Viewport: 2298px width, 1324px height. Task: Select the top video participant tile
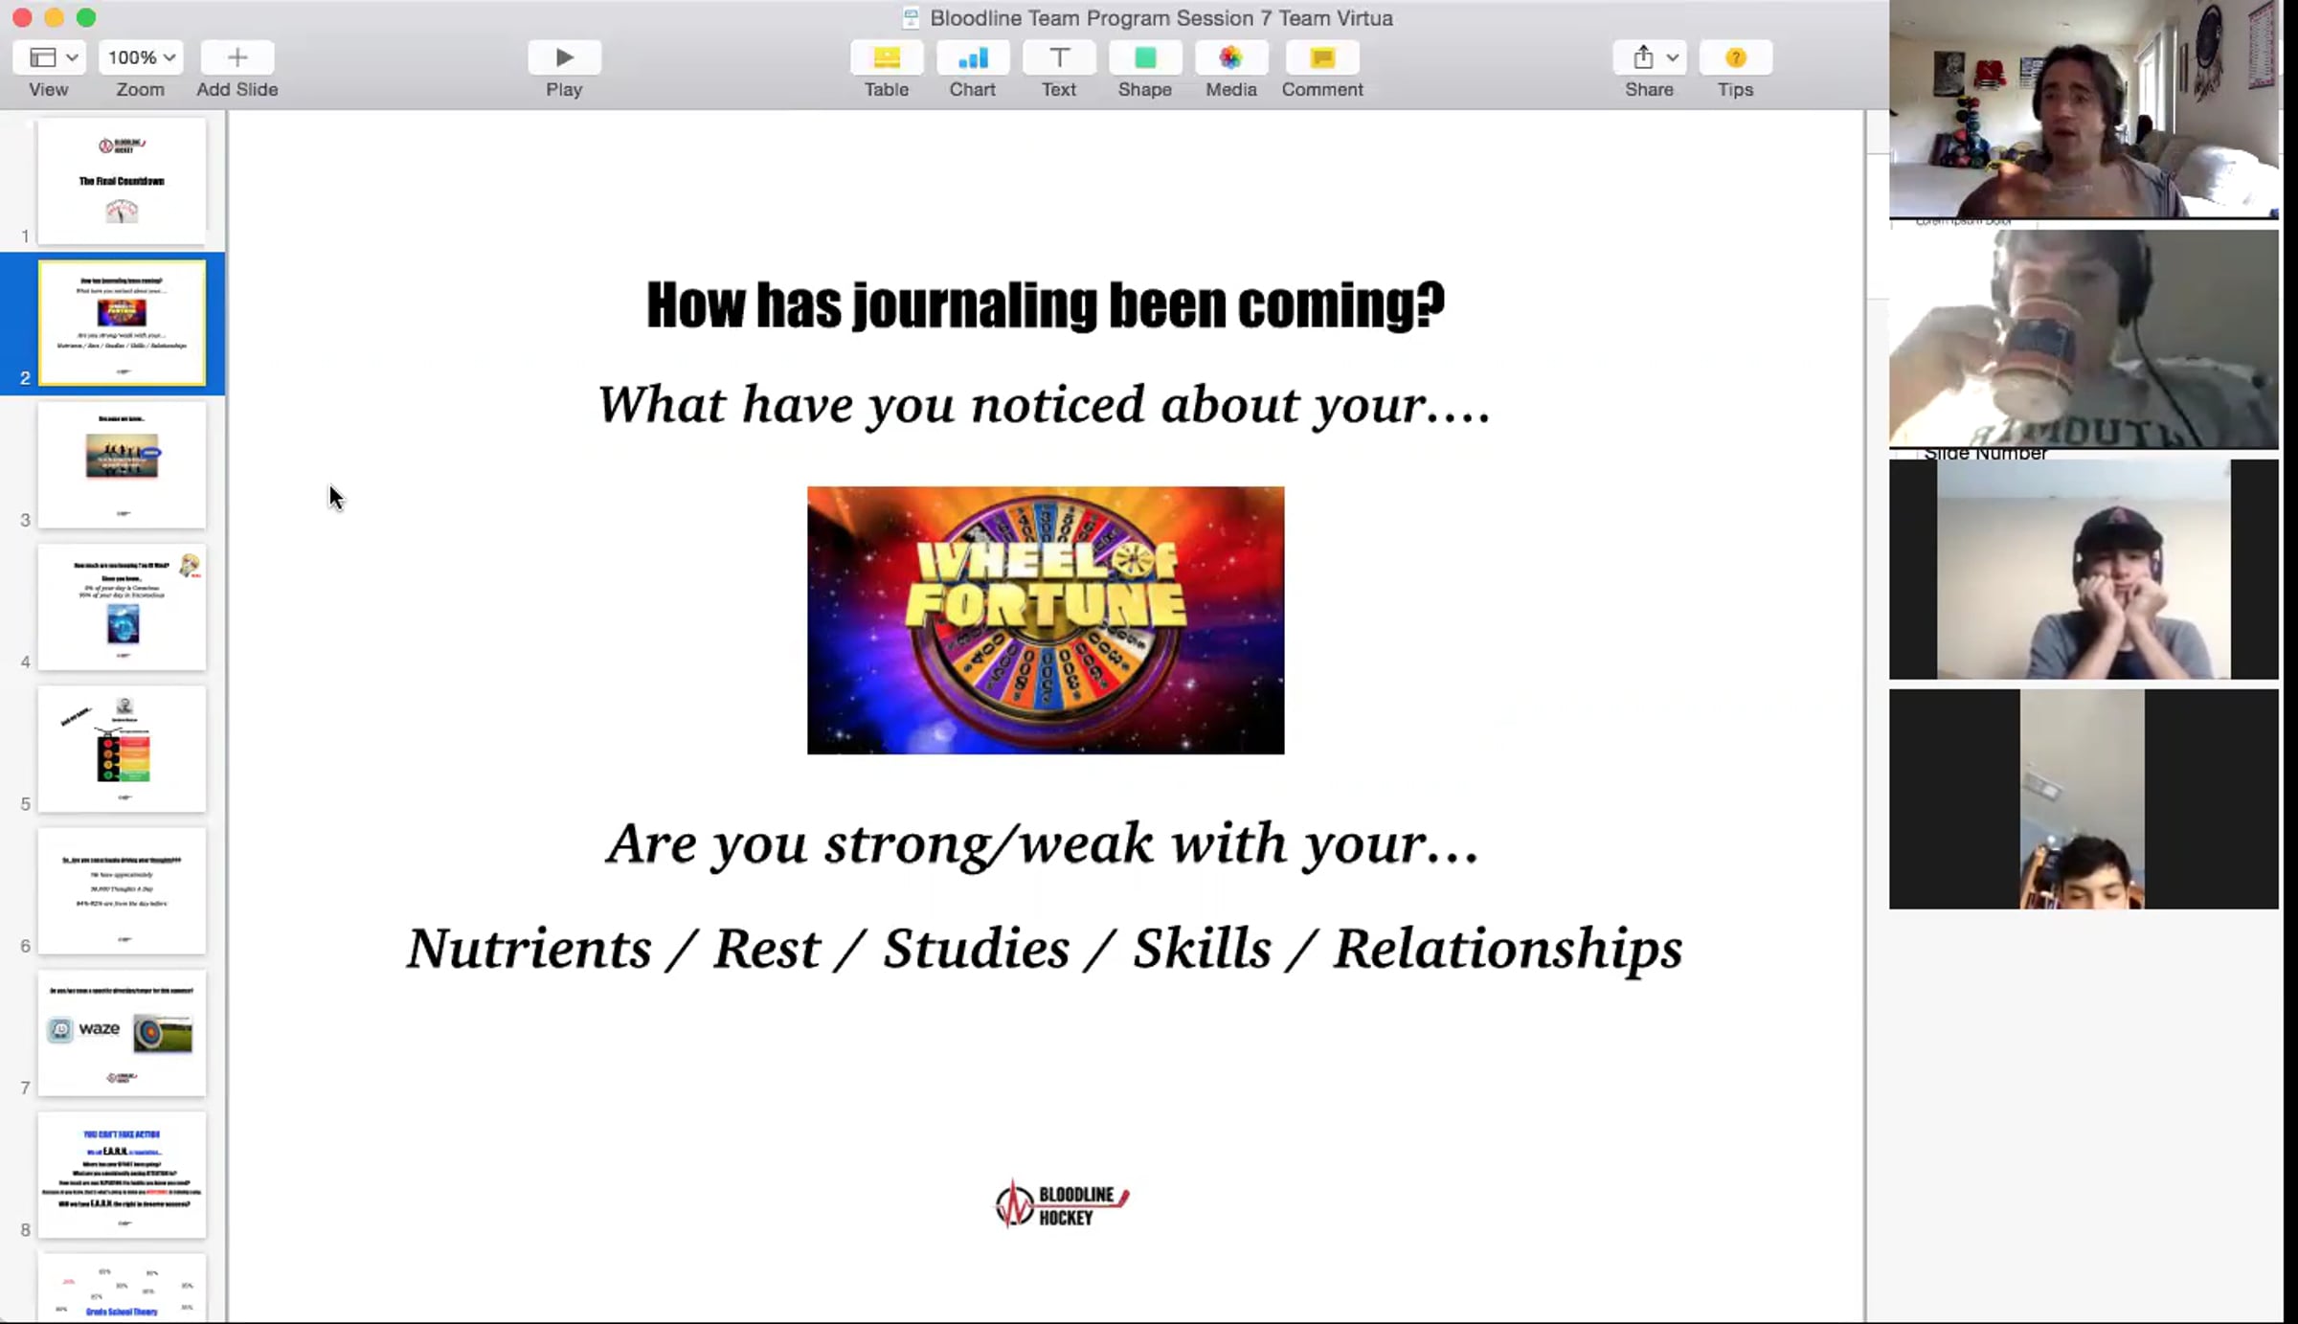(2084, 109)
